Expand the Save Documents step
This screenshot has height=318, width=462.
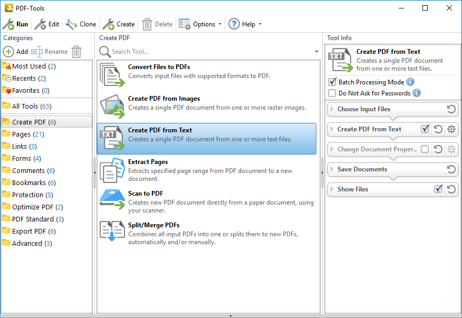(x=332, y=169)
